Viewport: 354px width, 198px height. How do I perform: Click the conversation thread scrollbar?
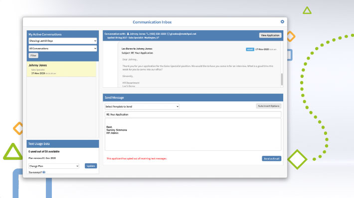(x=282, y=79)
